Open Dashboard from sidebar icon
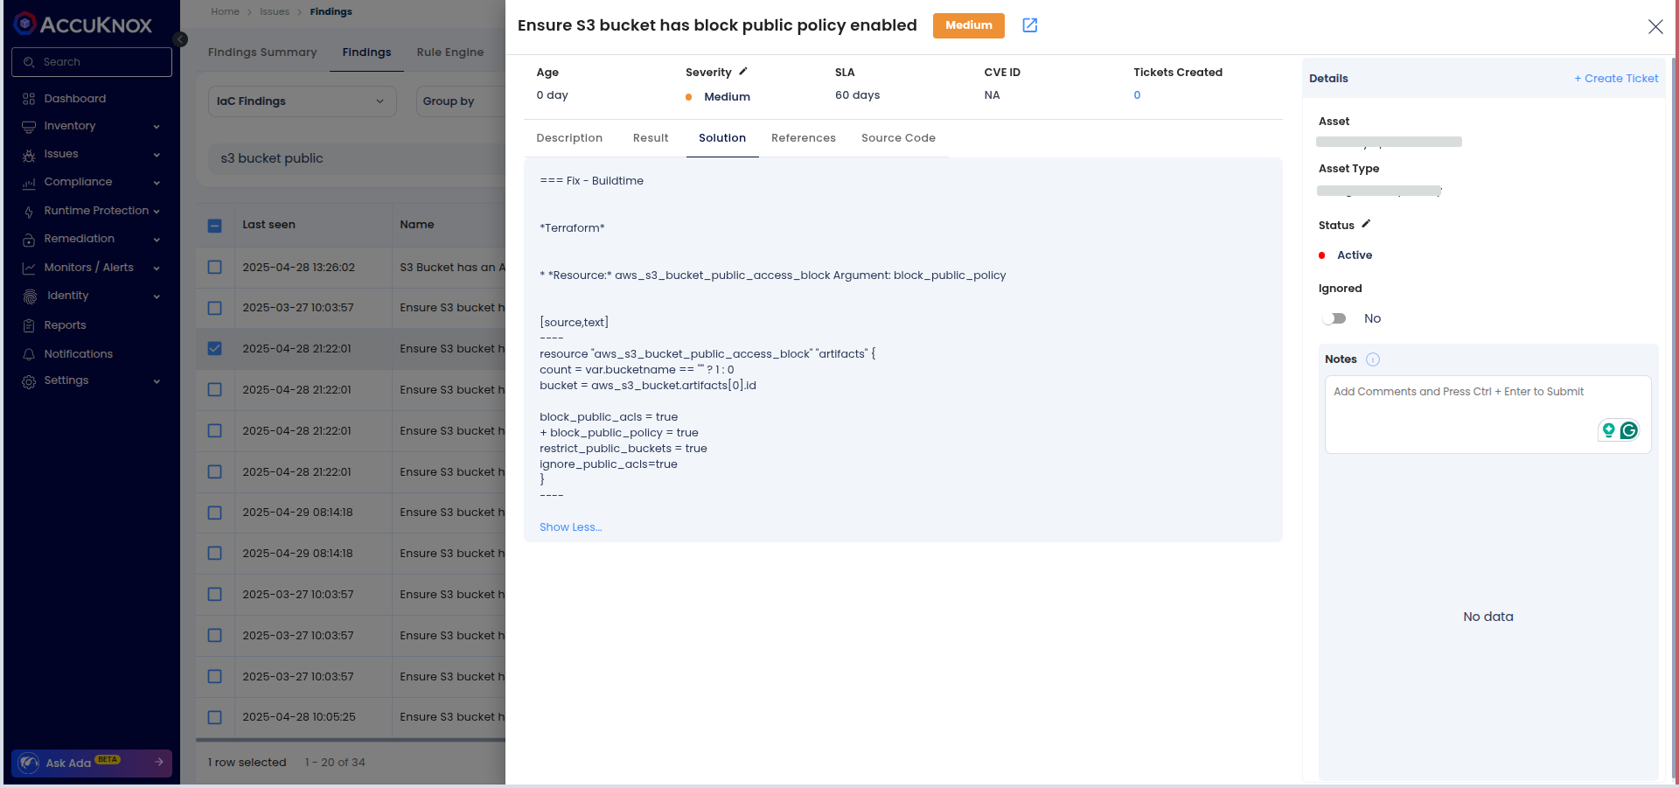The width and height of the screenshot is (1679, 788). click(x=29, y=99)
